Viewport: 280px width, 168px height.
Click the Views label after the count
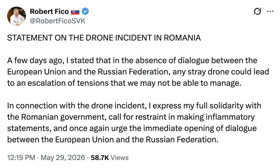[120, 158]
